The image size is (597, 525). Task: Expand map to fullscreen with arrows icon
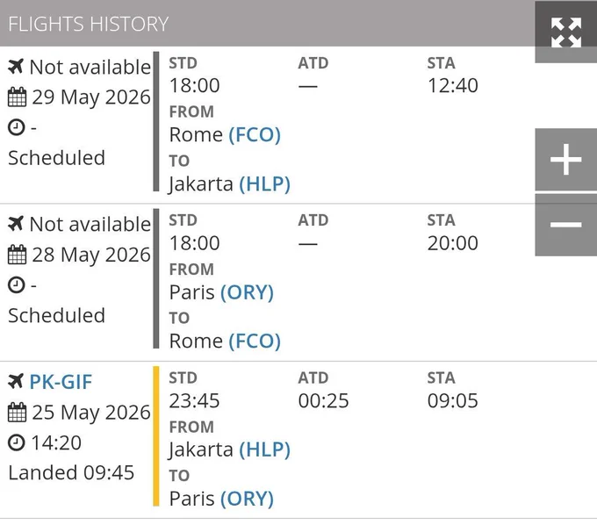click(565, 32)
